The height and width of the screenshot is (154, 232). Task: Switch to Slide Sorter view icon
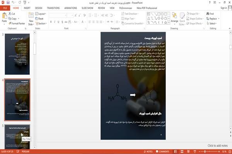(x=182, y=151)
